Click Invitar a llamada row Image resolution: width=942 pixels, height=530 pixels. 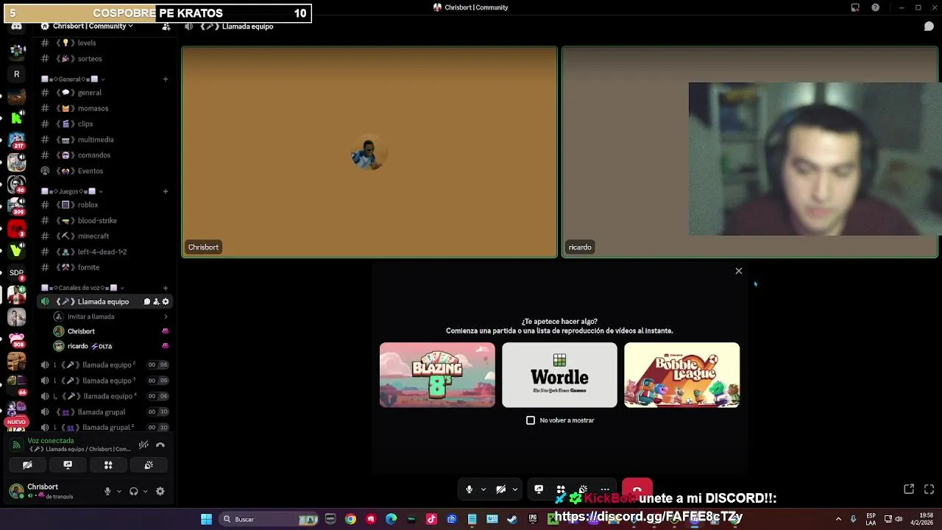pos(110,317)
